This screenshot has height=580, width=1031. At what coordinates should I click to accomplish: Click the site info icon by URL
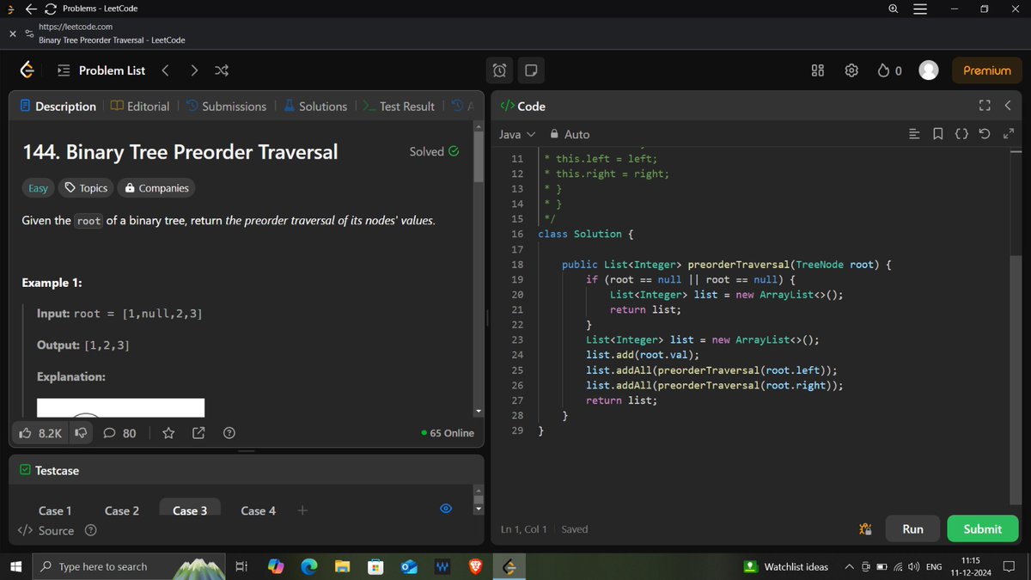click(30, 34)
